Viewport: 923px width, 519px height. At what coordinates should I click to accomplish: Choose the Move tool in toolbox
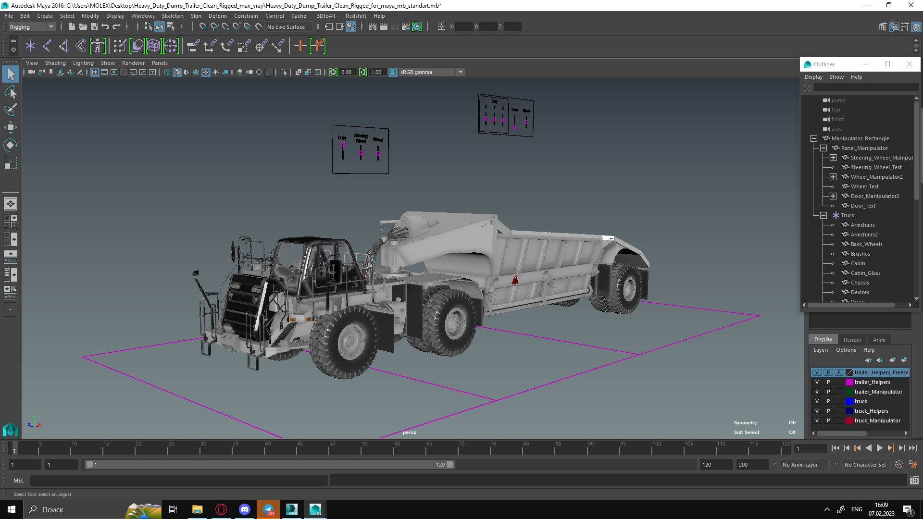click(11, 127)
